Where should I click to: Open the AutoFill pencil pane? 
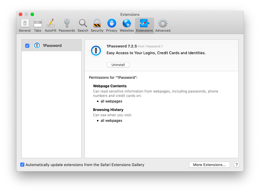tap(50, 26)
